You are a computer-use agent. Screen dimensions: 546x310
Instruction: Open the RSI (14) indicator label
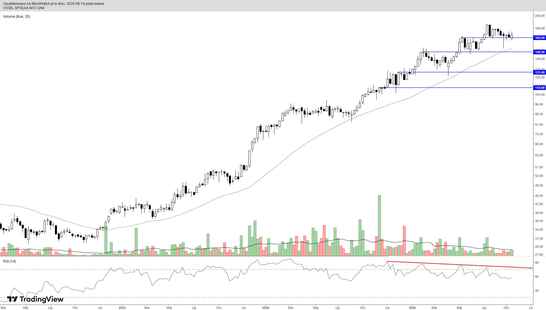(9, 261)
